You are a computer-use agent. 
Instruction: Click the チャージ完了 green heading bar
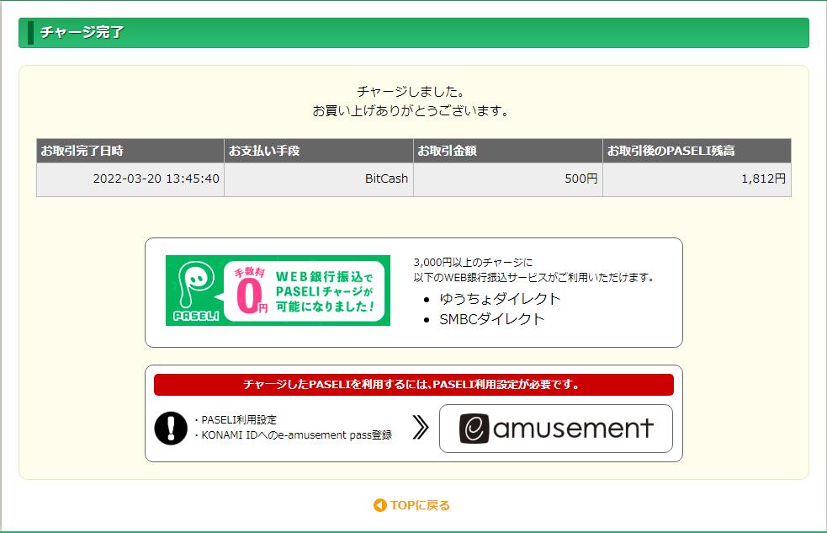click(413, 33)
